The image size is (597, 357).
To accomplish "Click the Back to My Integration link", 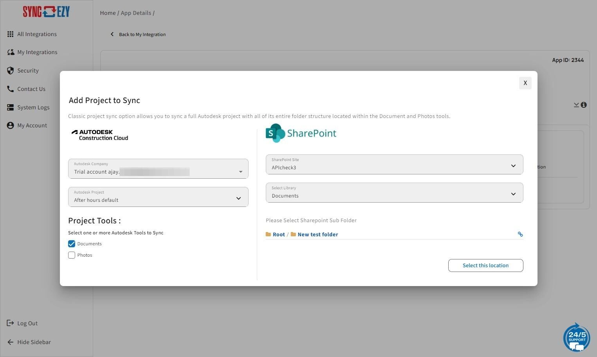I will 142,34.
